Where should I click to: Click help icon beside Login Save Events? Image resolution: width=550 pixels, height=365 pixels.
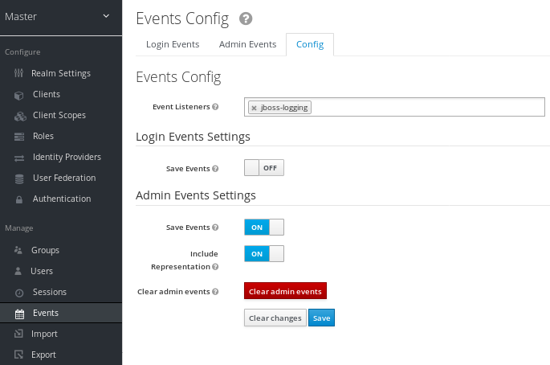point(215,169)
